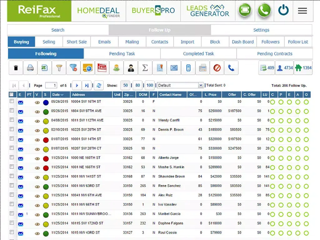Screen dimensions: 320x240
Task: Remove filter with the funnel-minus icon
Action: click(73, 68)
